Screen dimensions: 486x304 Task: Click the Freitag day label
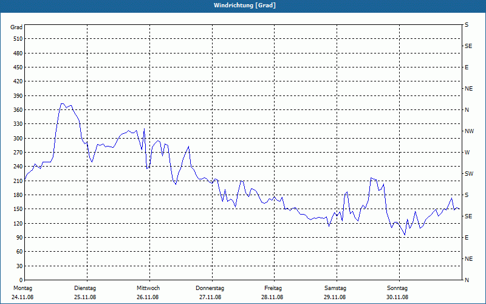click(273, 288)
